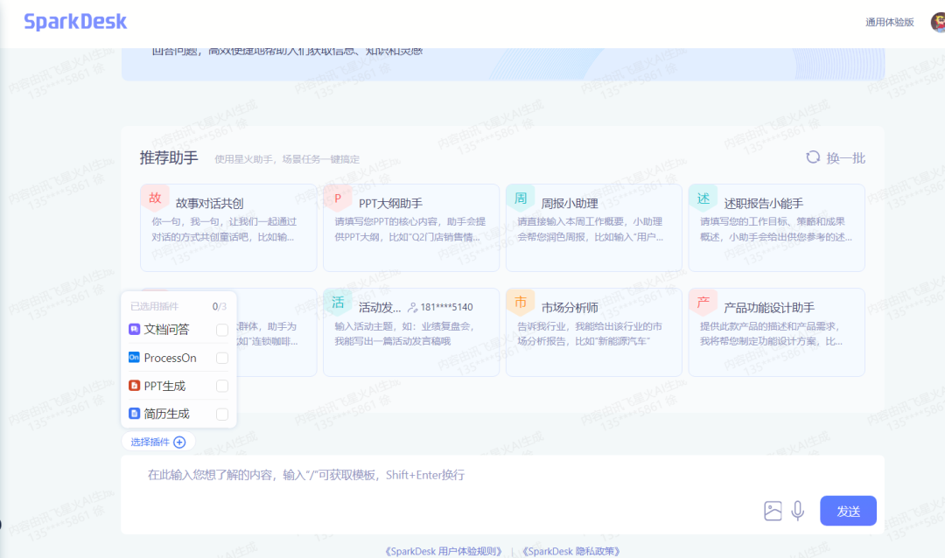
Task: Click the P badge on PPT大纲助手
Action: coord(338,198)
